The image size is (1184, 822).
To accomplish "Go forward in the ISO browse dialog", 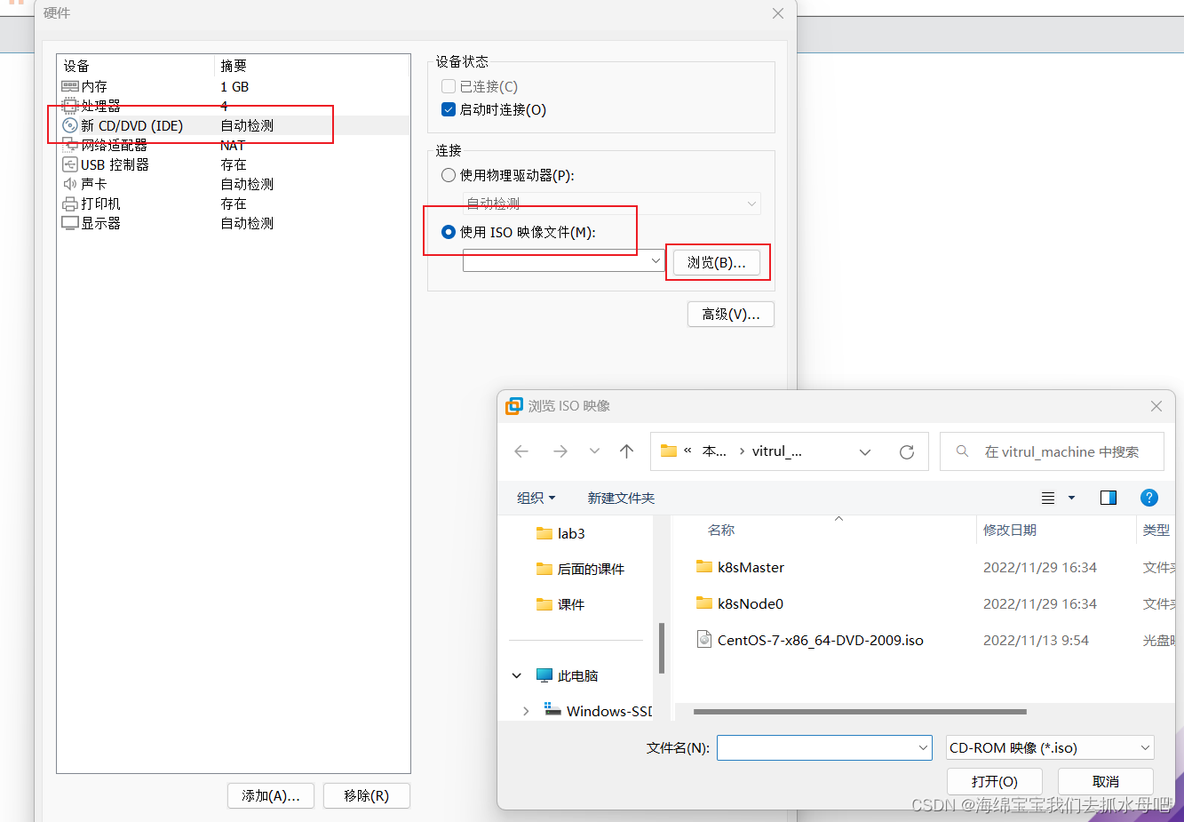I will pos(560,451).
